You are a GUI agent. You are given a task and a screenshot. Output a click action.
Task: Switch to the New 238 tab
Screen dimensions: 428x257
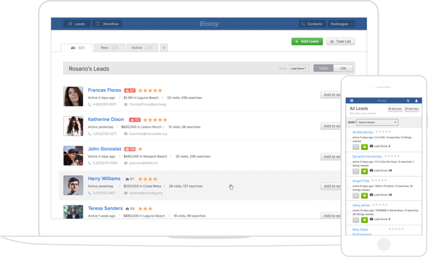(110, 48)
